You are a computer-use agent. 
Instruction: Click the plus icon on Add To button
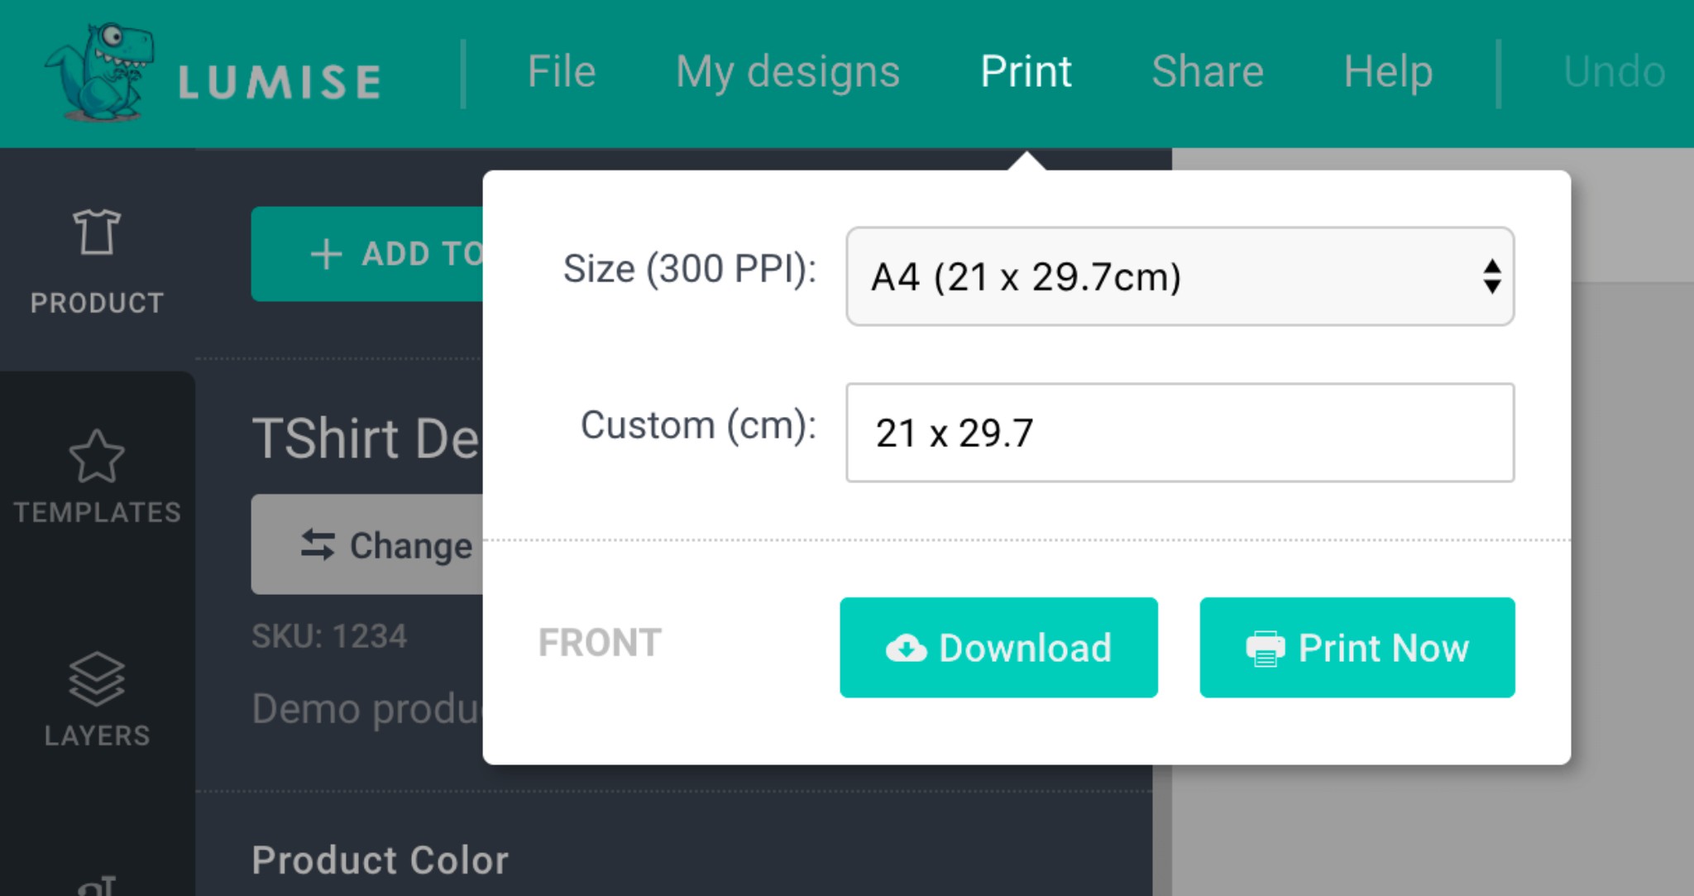click(326, 254)
